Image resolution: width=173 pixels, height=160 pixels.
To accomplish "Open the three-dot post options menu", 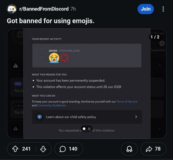I will click(163, 9).
